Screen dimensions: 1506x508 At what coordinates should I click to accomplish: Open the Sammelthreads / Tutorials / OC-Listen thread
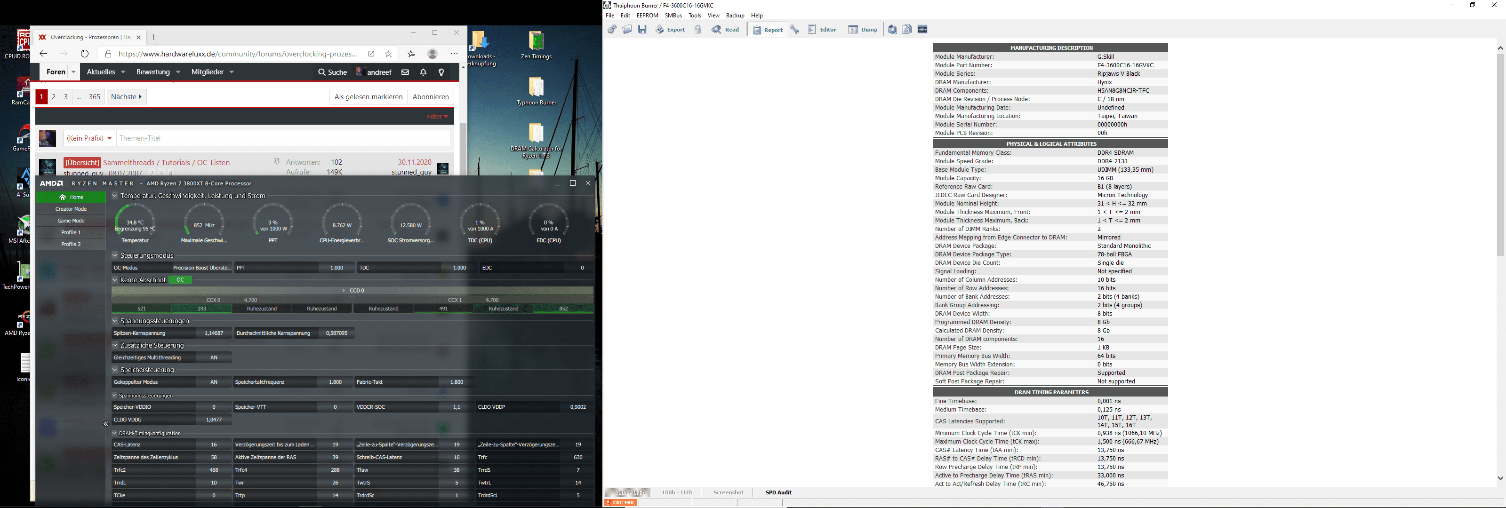click(167, 163)
